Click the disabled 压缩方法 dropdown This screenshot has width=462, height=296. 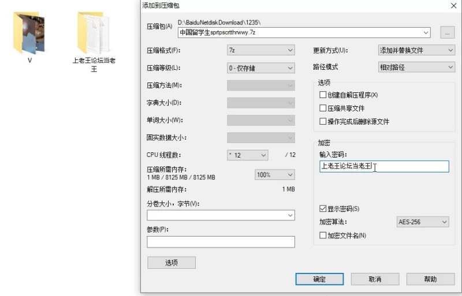pos(261,85)
